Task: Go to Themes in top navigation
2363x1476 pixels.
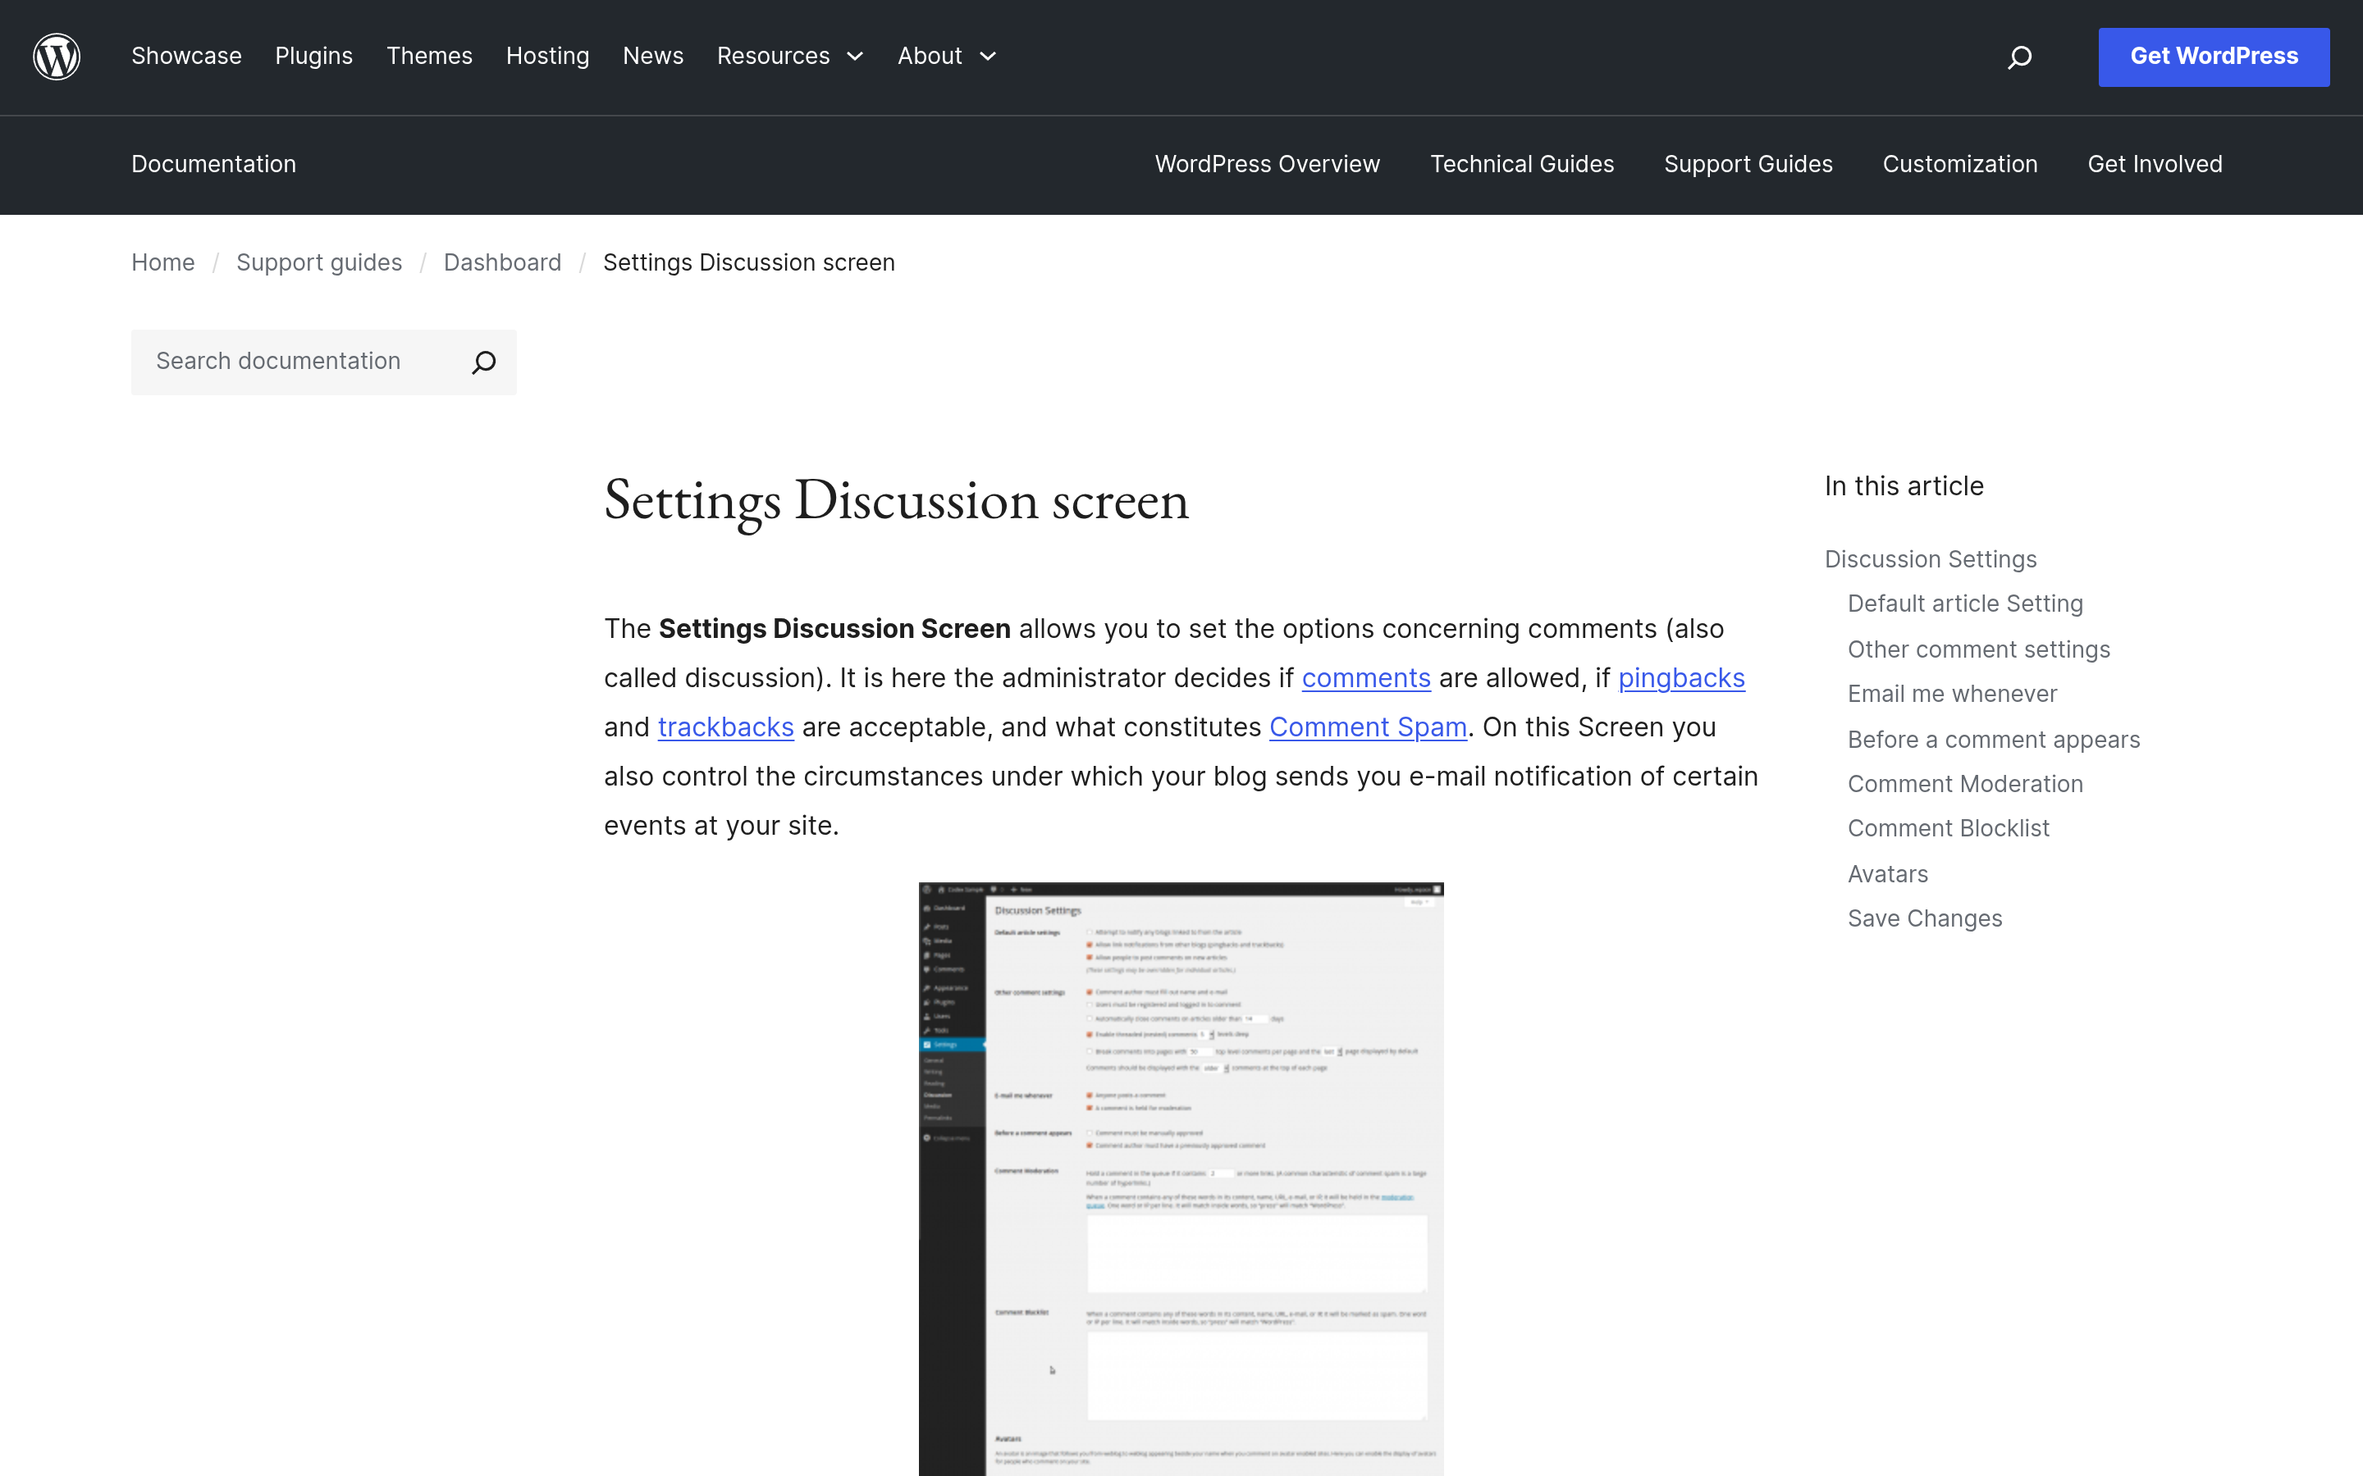Action: coord(428,57)
